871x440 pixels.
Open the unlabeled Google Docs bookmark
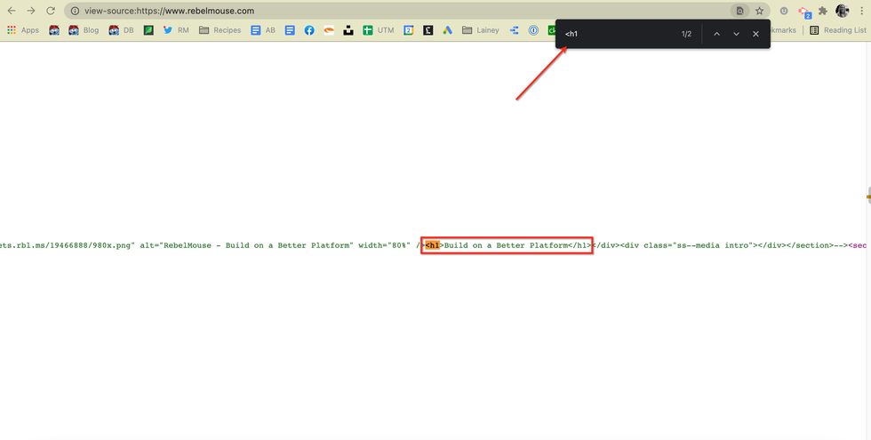290,30
